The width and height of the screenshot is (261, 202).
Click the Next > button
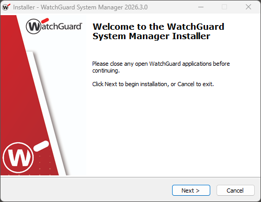point(191,191)
